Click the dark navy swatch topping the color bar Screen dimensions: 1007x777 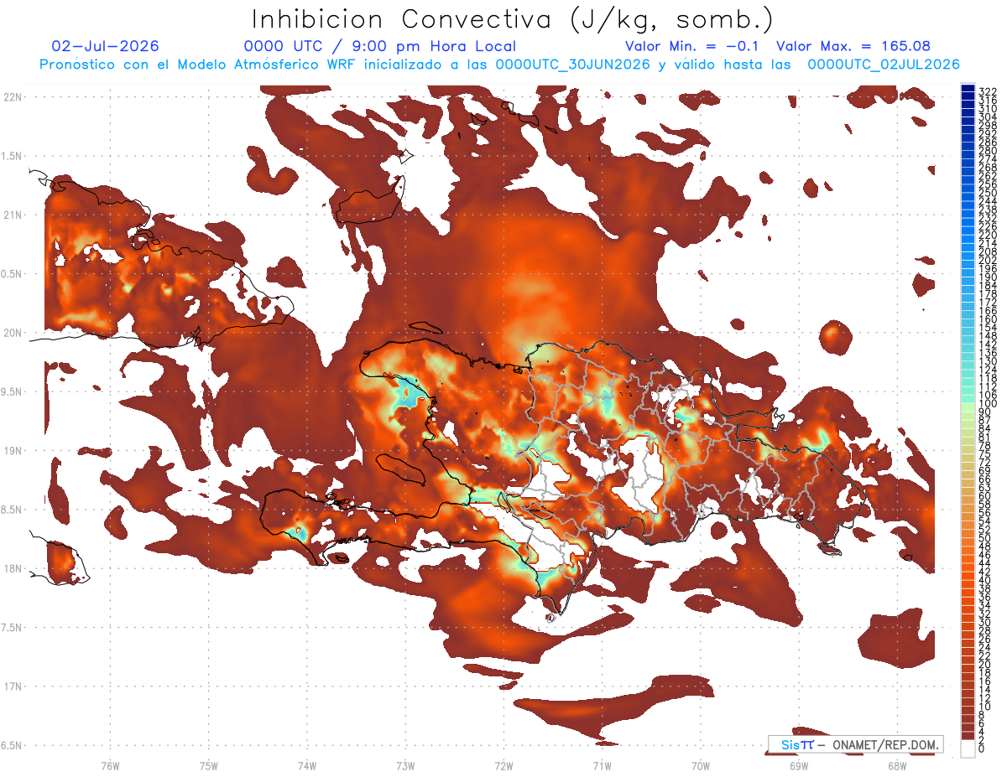(x=968, y=88)
